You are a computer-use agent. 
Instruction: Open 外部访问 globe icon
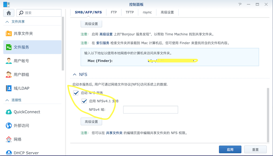9,125
